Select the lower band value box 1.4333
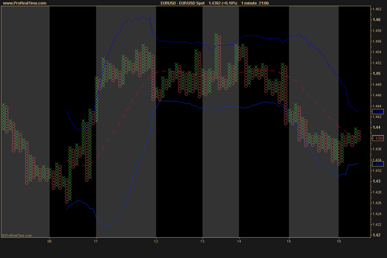Viewport: 387px width, 258px height. (378, 164)
